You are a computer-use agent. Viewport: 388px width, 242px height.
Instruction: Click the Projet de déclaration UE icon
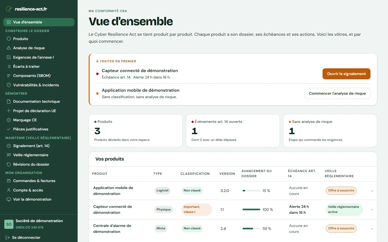(9, 111)
